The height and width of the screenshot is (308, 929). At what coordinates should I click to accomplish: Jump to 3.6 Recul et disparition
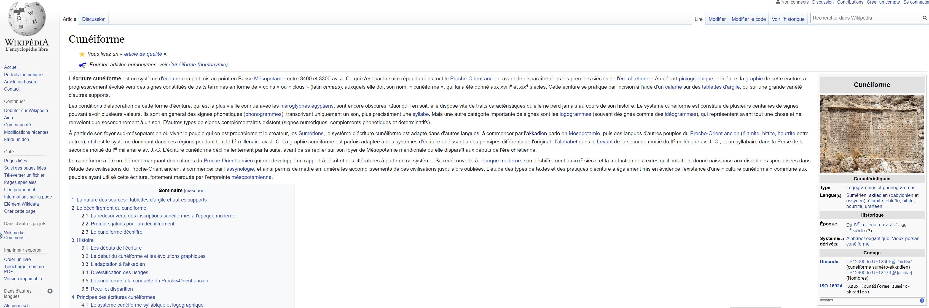[112, 289]
